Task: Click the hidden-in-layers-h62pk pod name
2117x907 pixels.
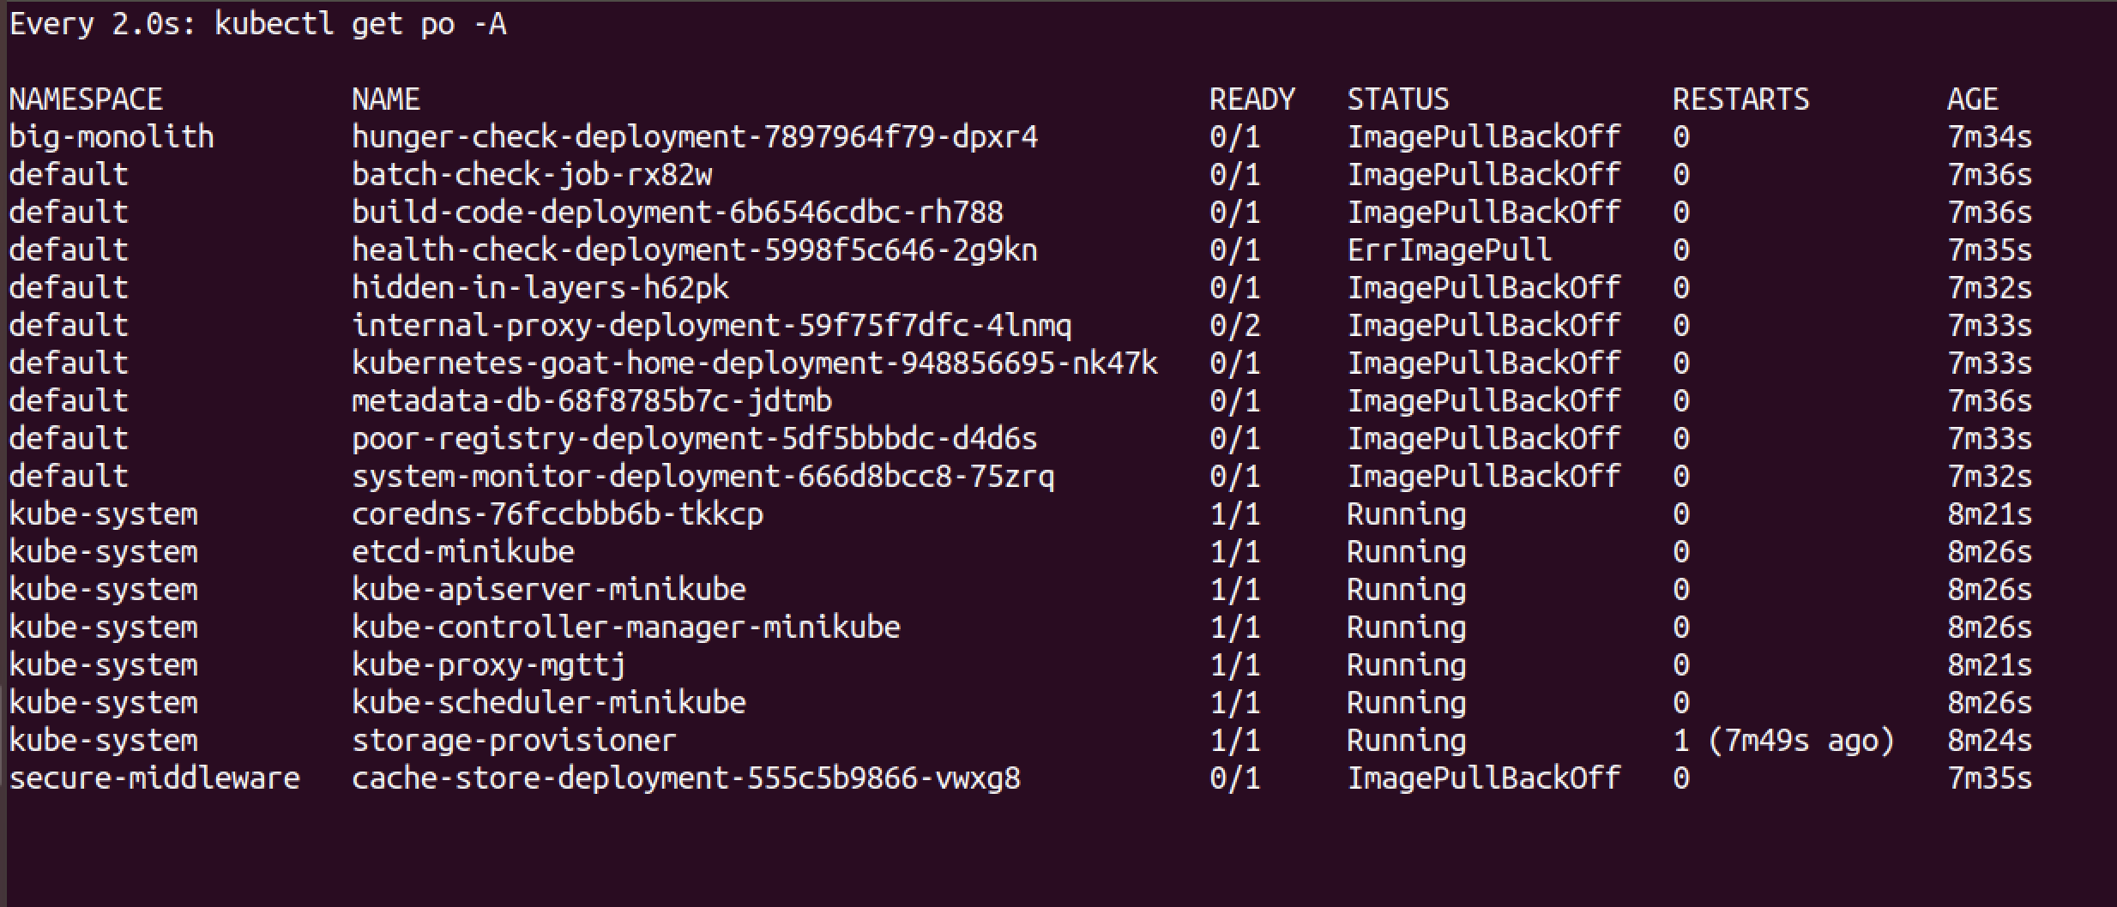Action: [x=540, y=288]
